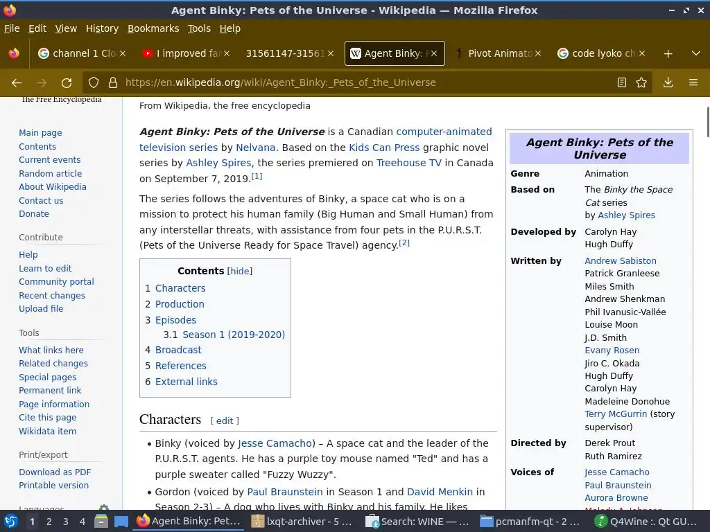The width and height of the screenshot is (710, 532).
Task: Switch to virtual desktop 4
Action: (x=82, y=522)
